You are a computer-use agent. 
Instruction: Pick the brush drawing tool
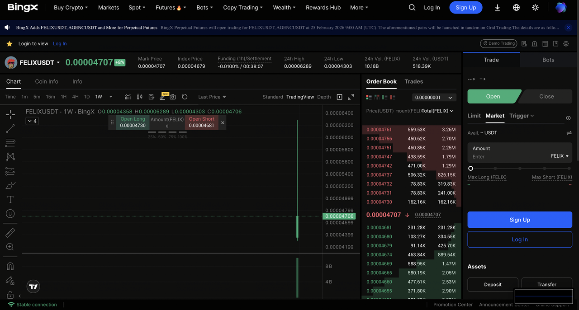[10, 185]
